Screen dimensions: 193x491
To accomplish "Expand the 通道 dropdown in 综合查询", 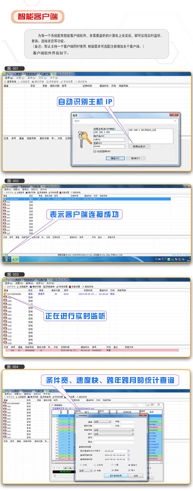I will (x=110, y=422).
